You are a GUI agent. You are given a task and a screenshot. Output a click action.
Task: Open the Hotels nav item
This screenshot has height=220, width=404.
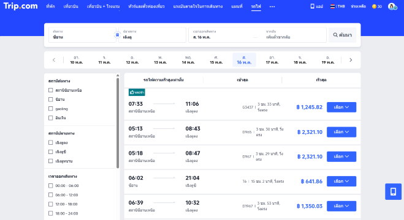click(50, 7)
